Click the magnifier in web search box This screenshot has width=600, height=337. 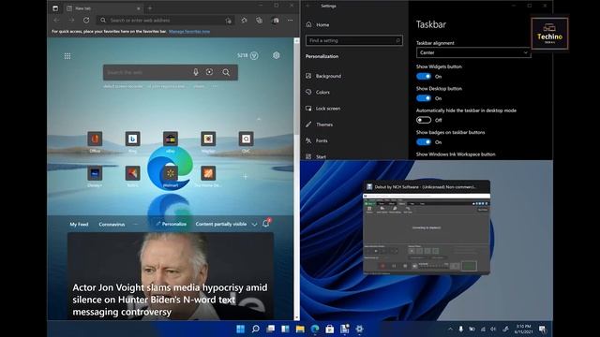(226, 72)
